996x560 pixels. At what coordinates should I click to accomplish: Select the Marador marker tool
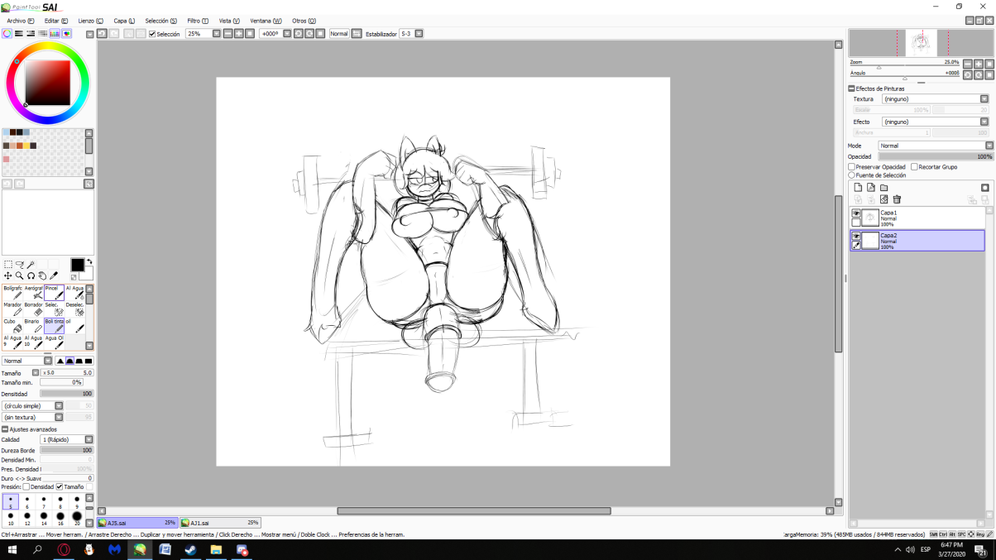pyautogui.click(x=12, y=309)
